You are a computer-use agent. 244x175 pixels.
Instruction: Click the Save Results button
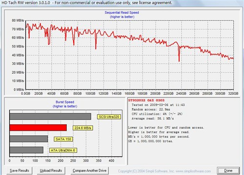click(x=20, y=171)
